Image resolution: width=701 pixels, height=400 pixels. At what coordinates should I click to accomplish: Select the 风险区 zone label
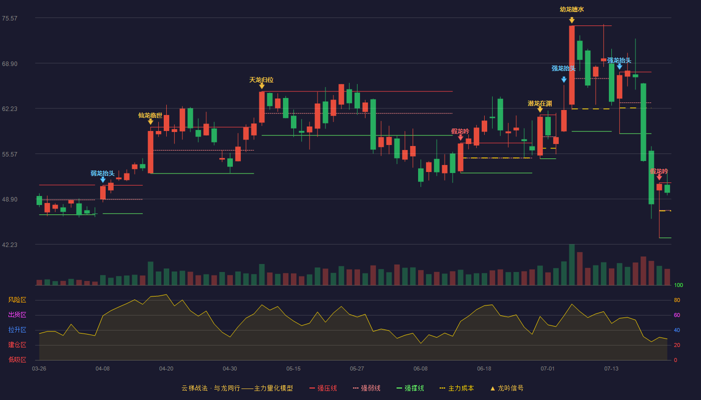[17, 300]
